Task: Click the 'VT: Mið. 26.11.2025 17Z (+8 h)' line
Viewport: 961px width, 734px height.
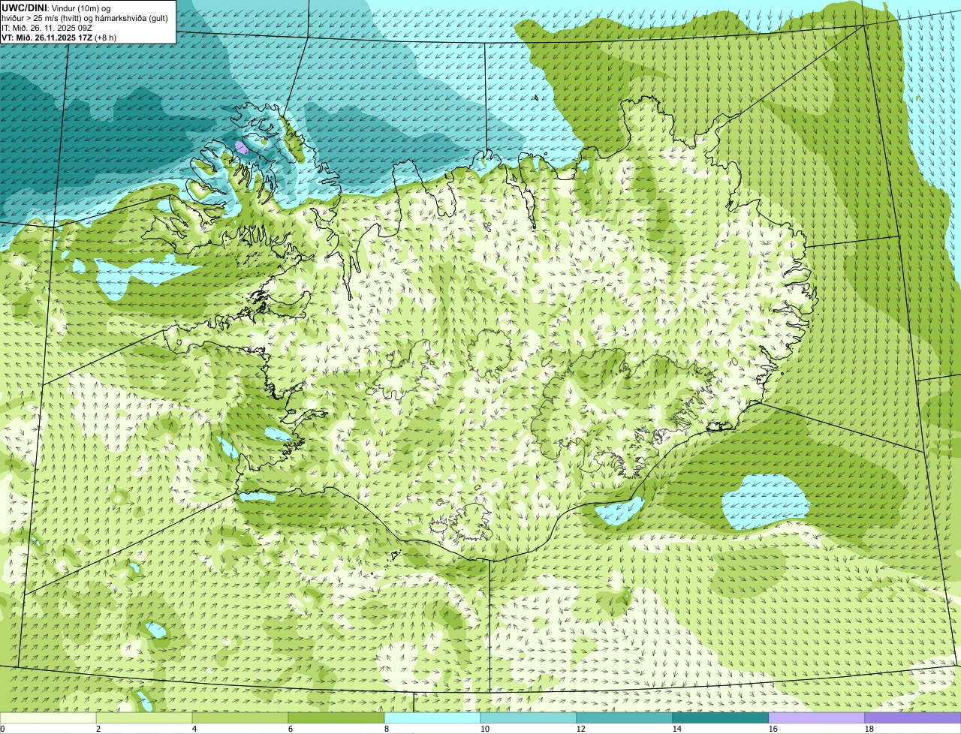Action: point(59,38)
